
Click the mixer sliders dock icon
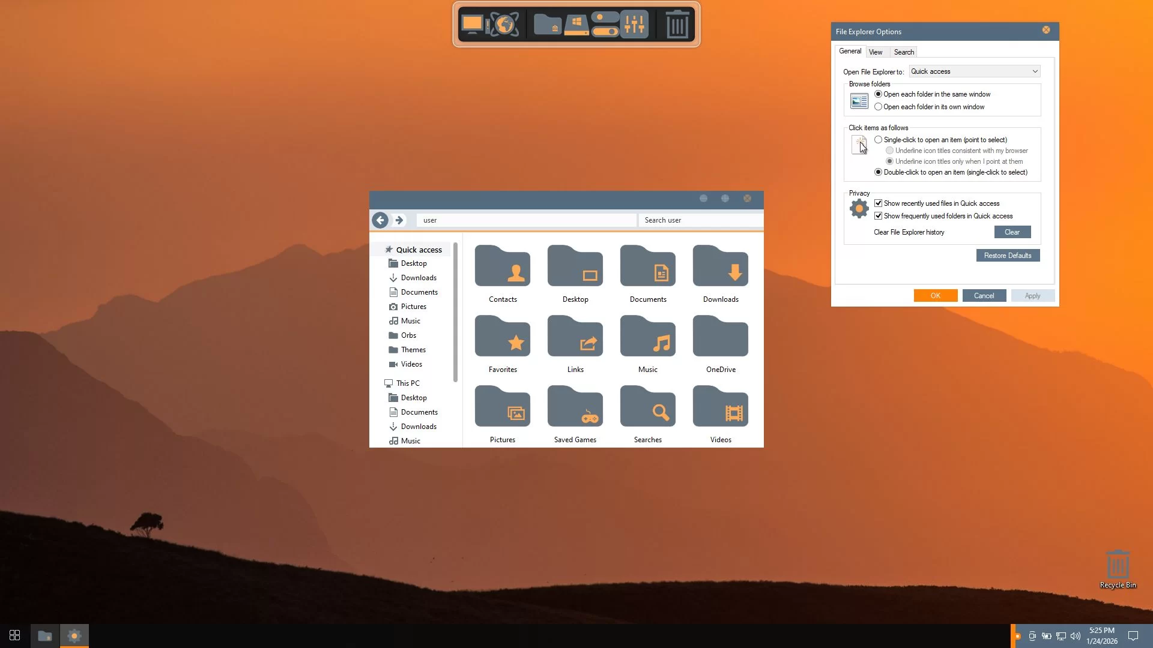pyautogui.click(x=634, y=25)
